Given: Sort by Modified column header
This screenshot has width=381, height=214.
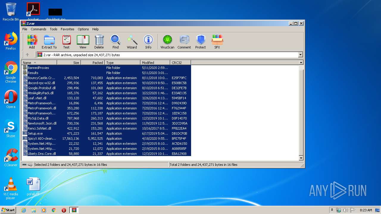Looking at the screenshot, I should pos(155,63).
